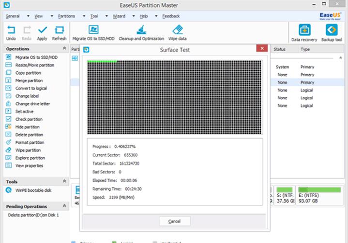The width and height of the screenshot is (348, 243).
Task: Choose Delete partition operation
Action: click(24, 135)
